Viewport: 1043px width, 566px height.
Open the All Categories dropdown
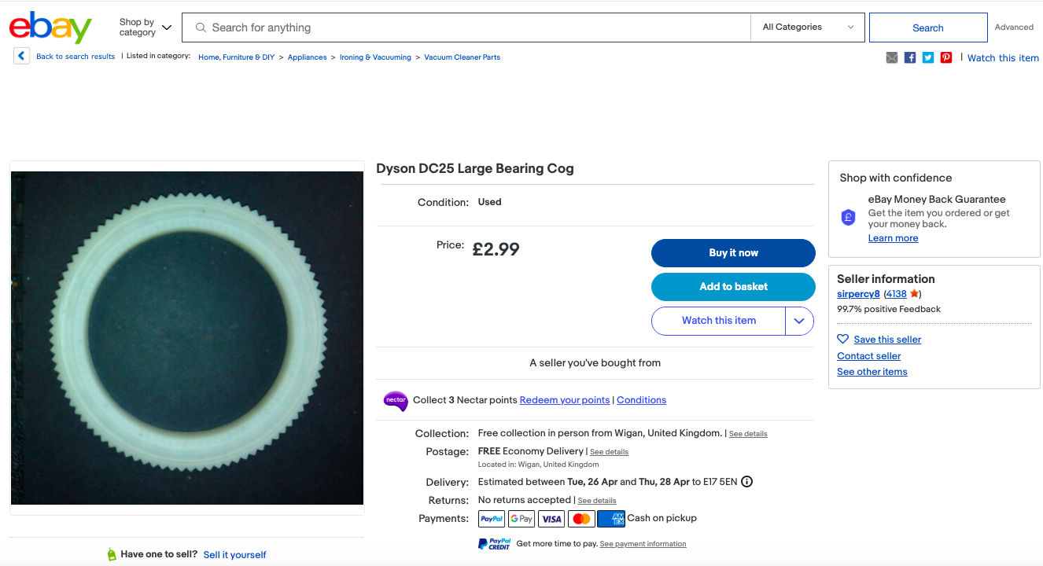(x=808, y=28)
